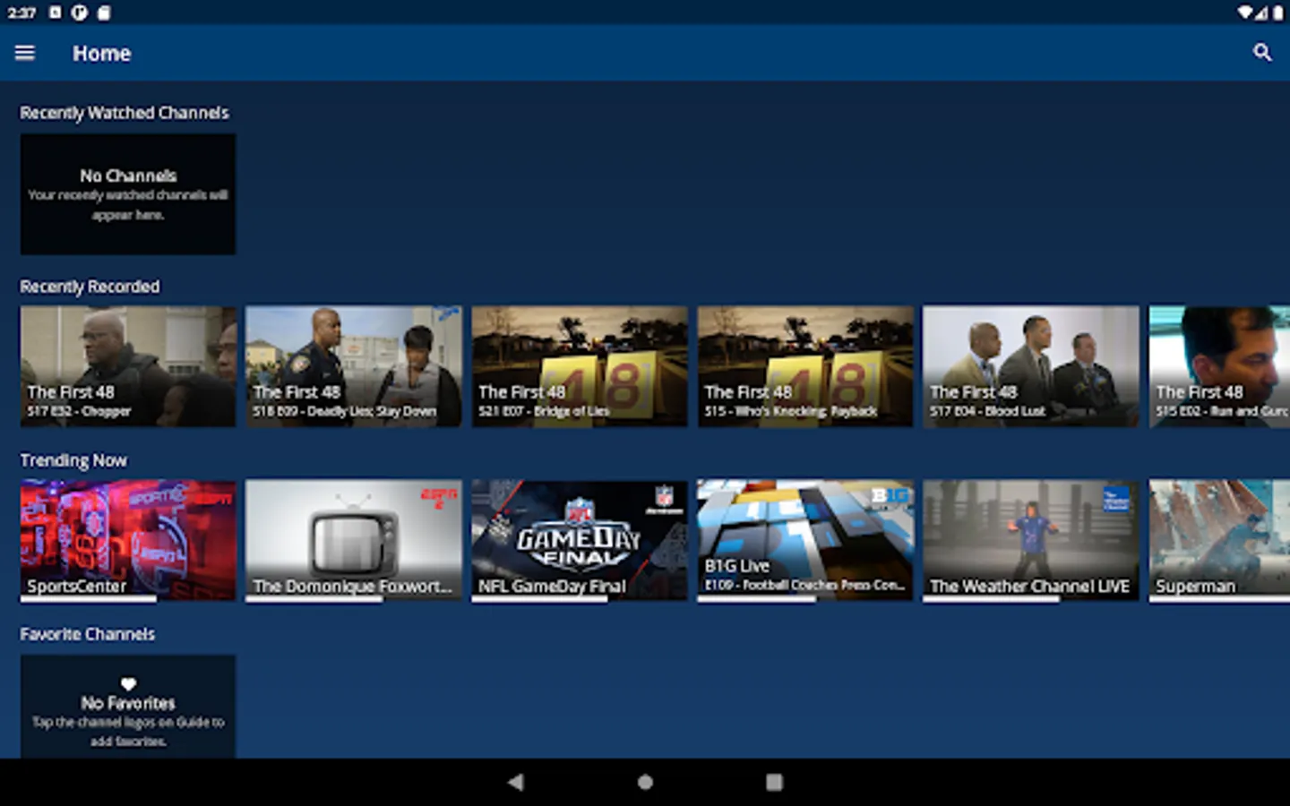Tap the No Channels placeholder card
Viewport: 1290px width, 806px height.
tap(128, 194)
